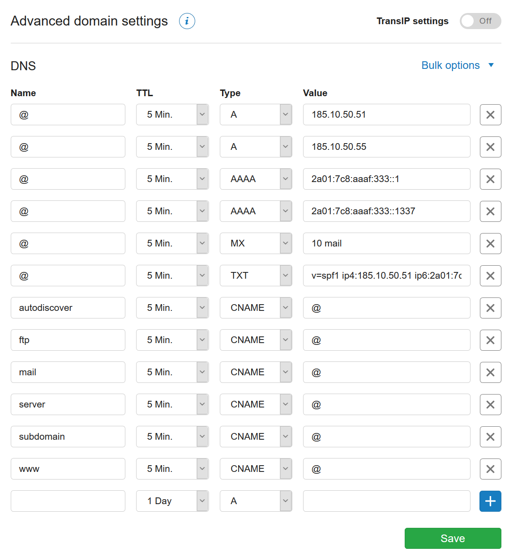This screenshot has height=556, width=509.
Task: Delete the subdomain CNAME record
Action: click(490, 437)
